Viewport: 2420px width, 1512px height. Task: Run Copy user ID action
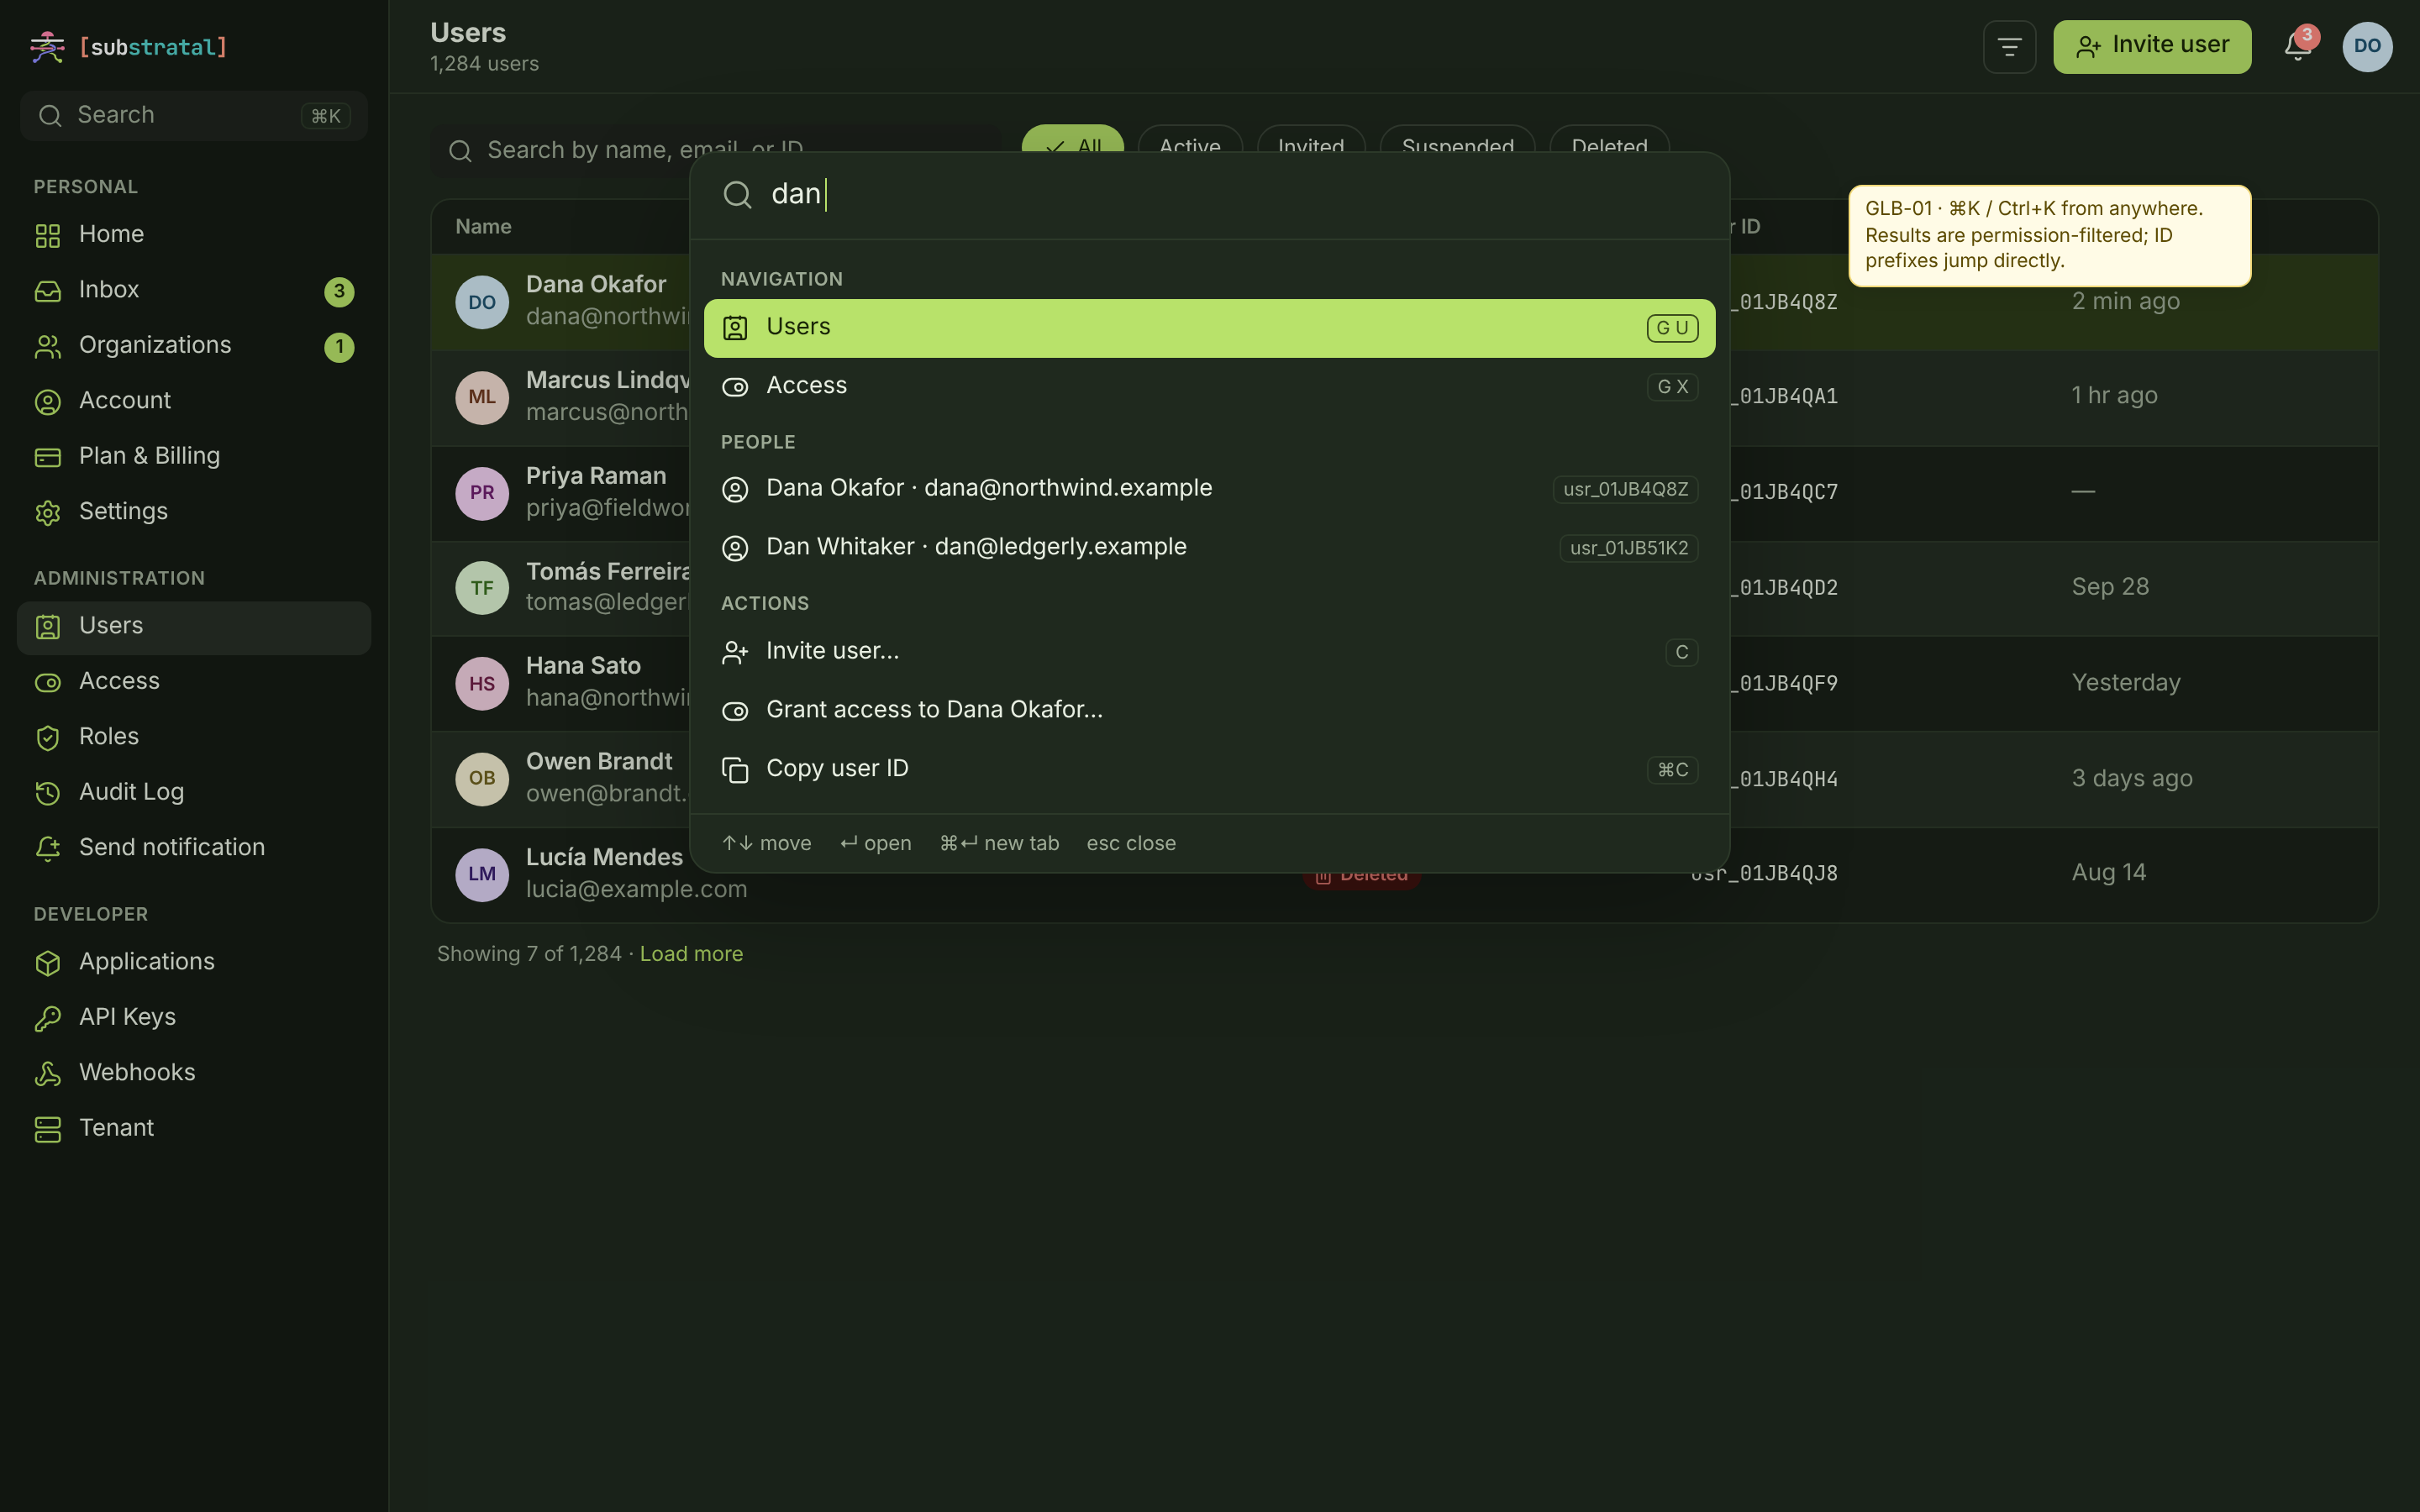point(1209,770)
